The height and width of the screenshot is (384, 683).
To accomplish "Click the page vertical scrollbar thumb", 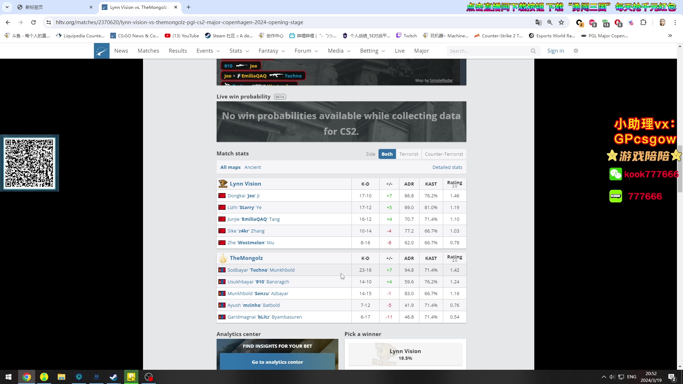I will 680,169.
